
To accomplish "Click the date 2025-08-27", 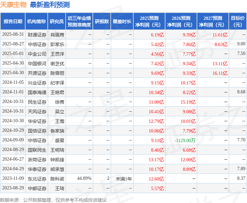I will click(13, 44).
